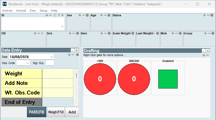Click into the Mgt. Grp. input box

(50, 63)
